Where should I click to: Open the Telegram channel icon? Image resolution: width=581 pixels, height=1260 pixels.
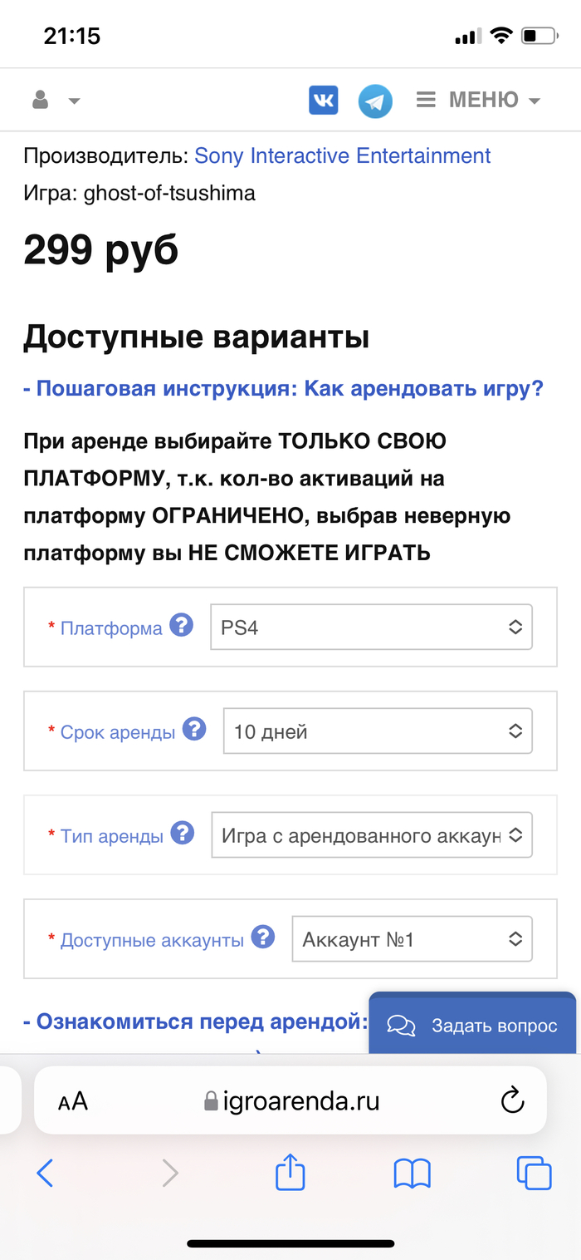374,101
